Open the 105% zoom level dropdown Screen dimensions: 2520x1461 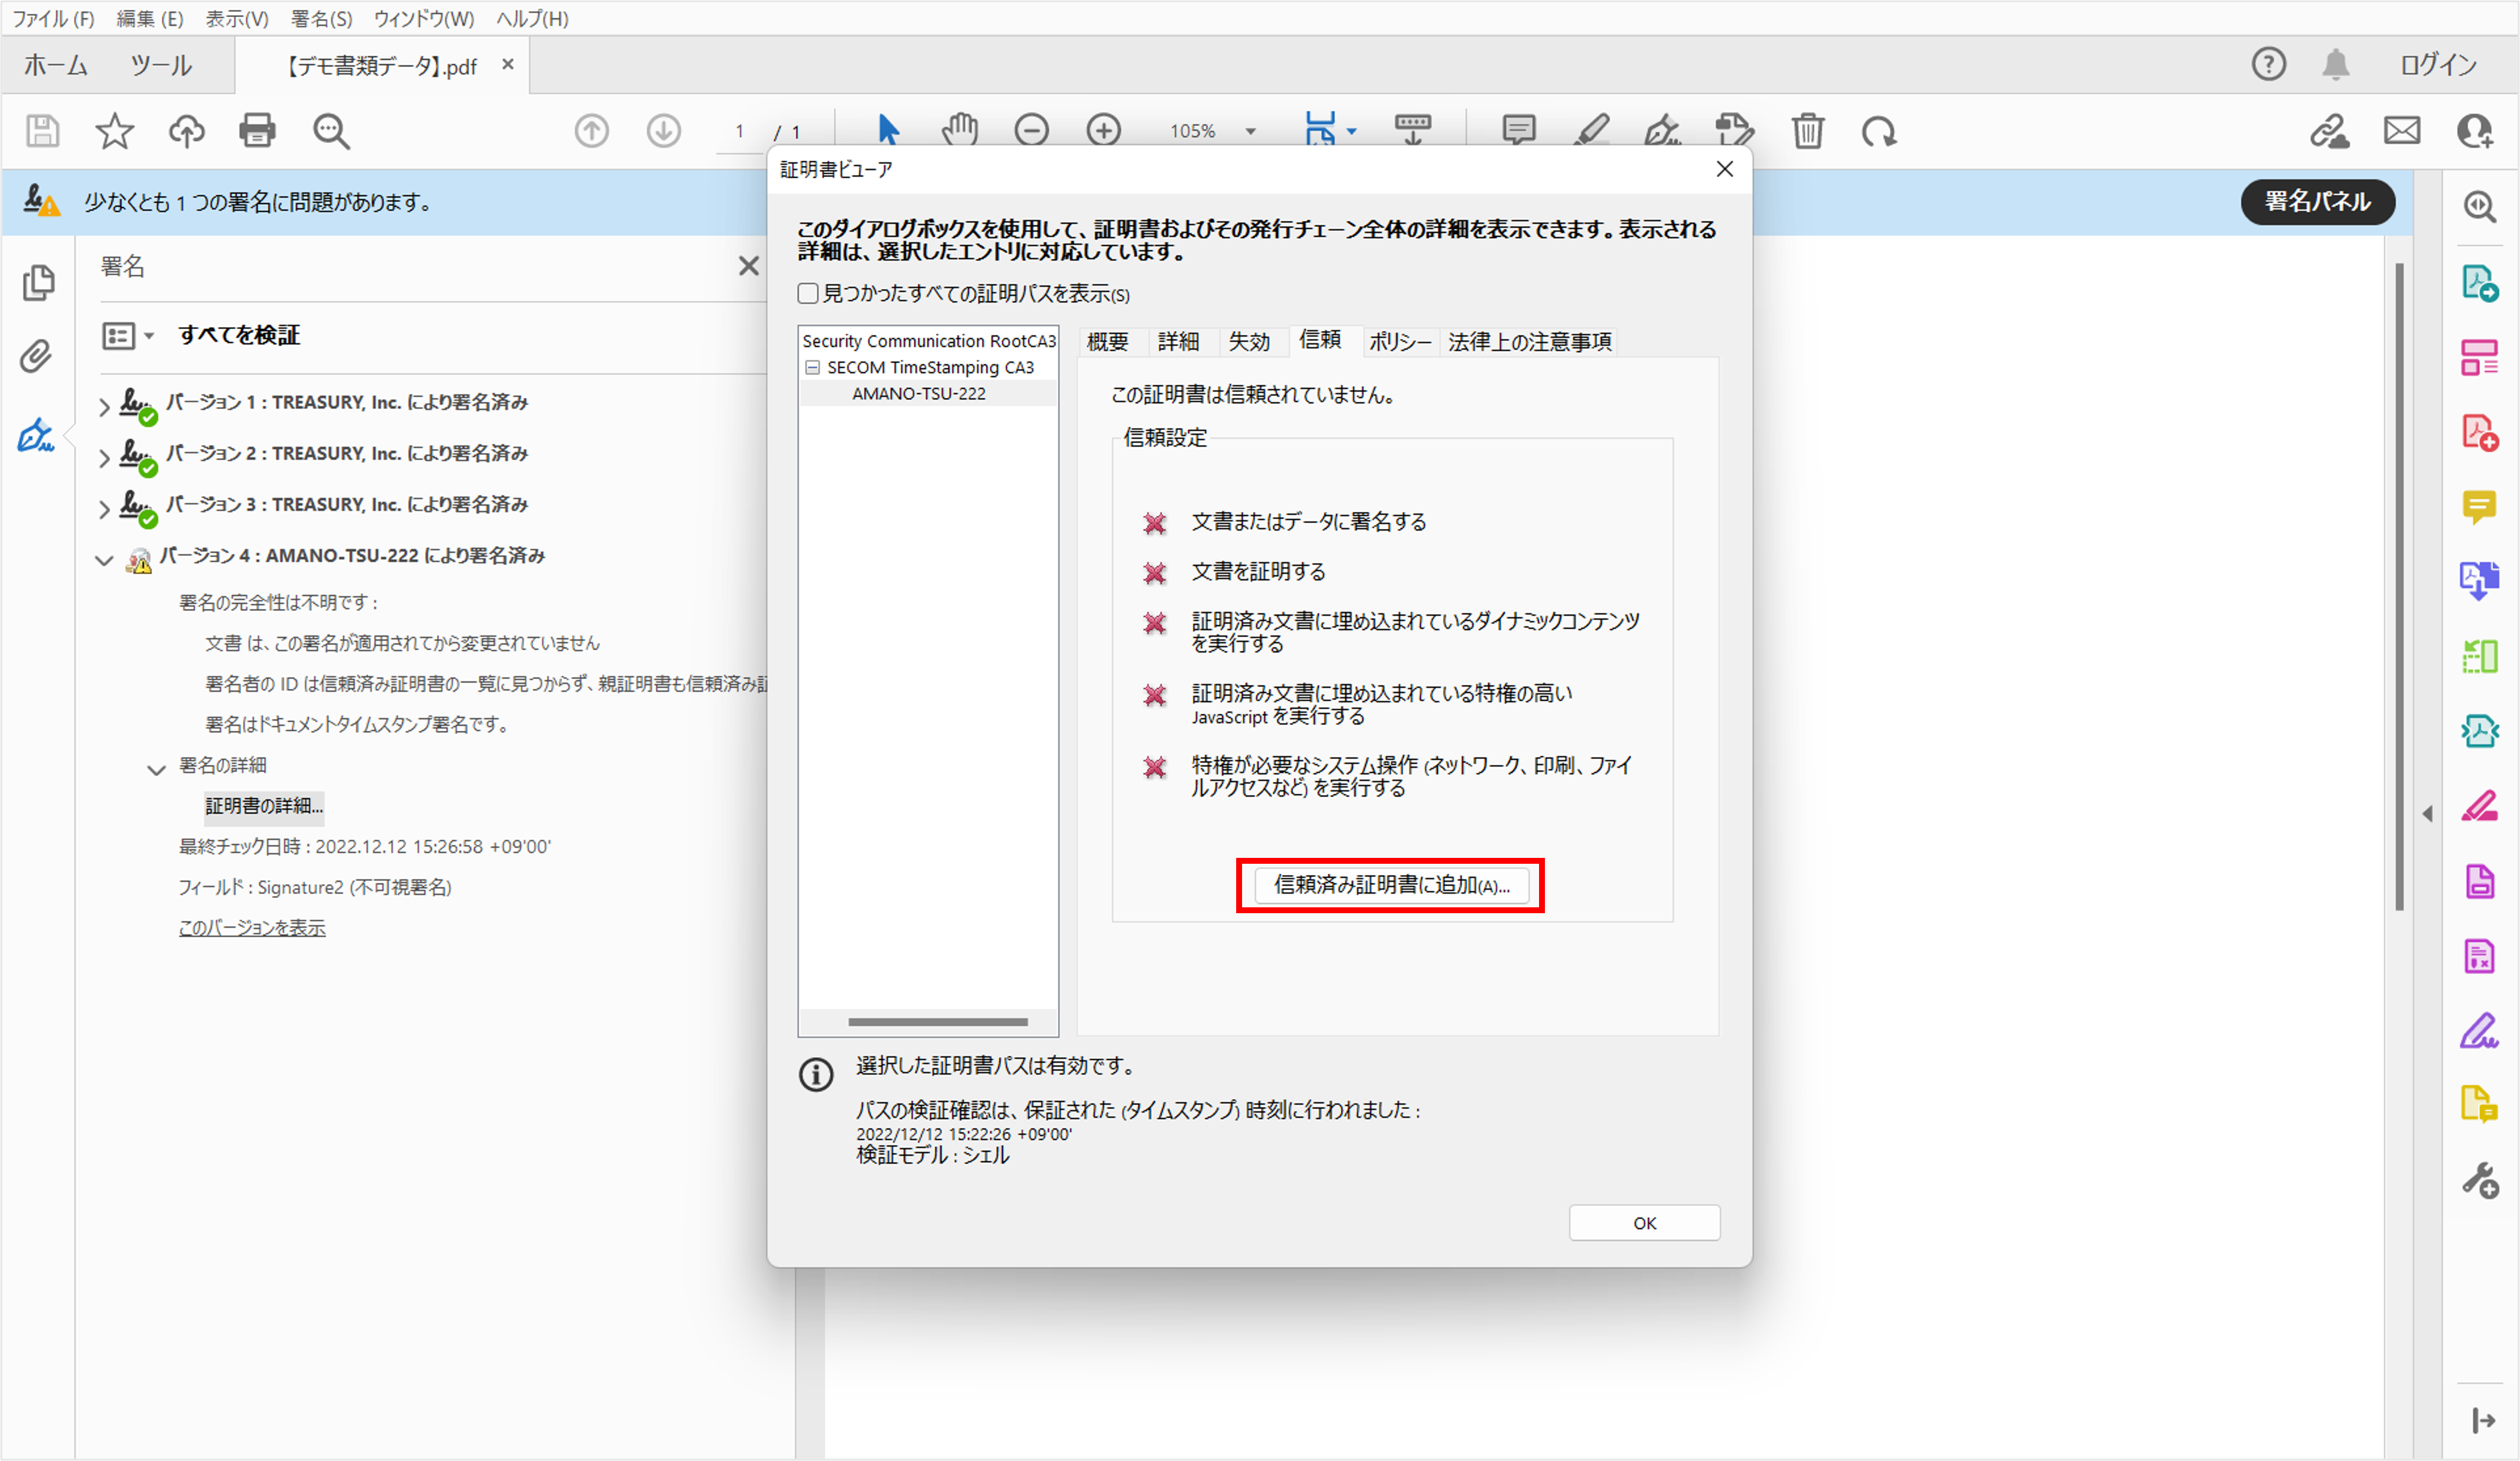pos(1250,131)
